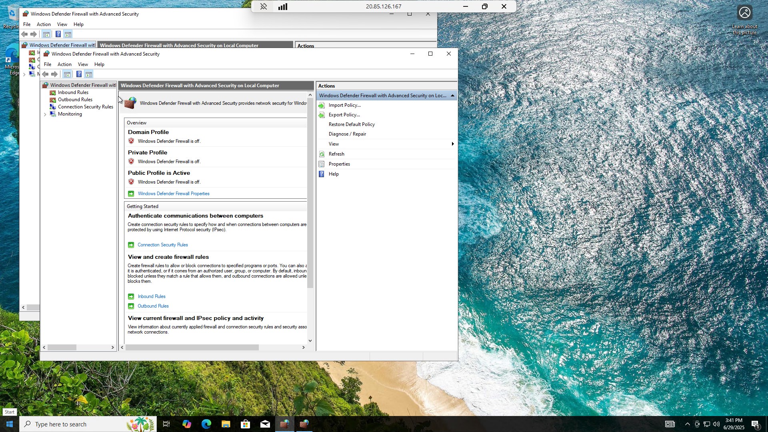Open Outbound Rules link in main pane
This screenshot has width=768, height=432.
(x=153, y=306)
